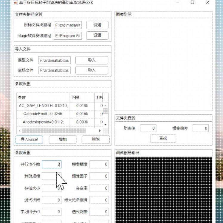Click the 学习因子c1 input field
Image resolution: width=223 pixels, height=223 pixels.
point(52,212)
